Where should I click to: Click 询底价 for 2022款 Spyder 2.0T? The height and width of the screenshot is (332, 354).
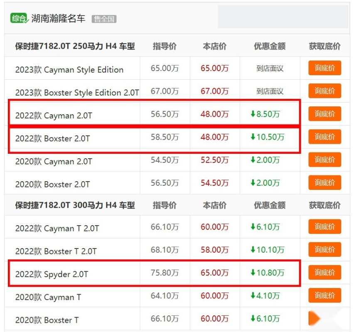coord(324,273)
